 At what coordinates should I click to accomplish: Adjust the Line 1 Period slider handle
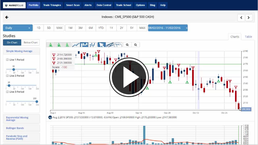14,69
